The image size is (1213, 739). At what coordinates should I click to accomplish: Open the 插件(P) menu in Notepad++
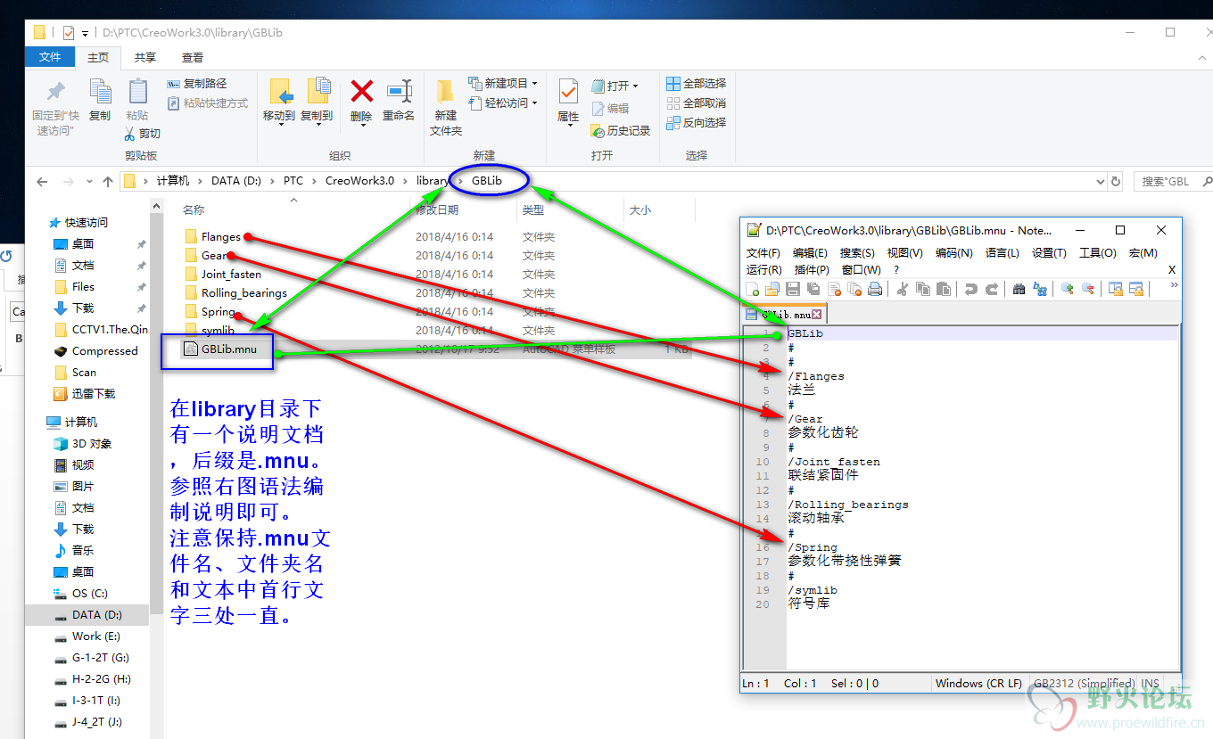811,269
